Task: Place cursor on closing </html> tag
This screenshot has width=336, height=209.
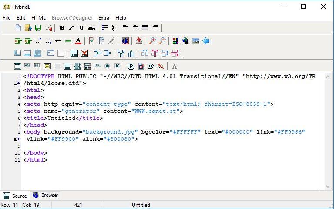Action: tap(35, 160)
